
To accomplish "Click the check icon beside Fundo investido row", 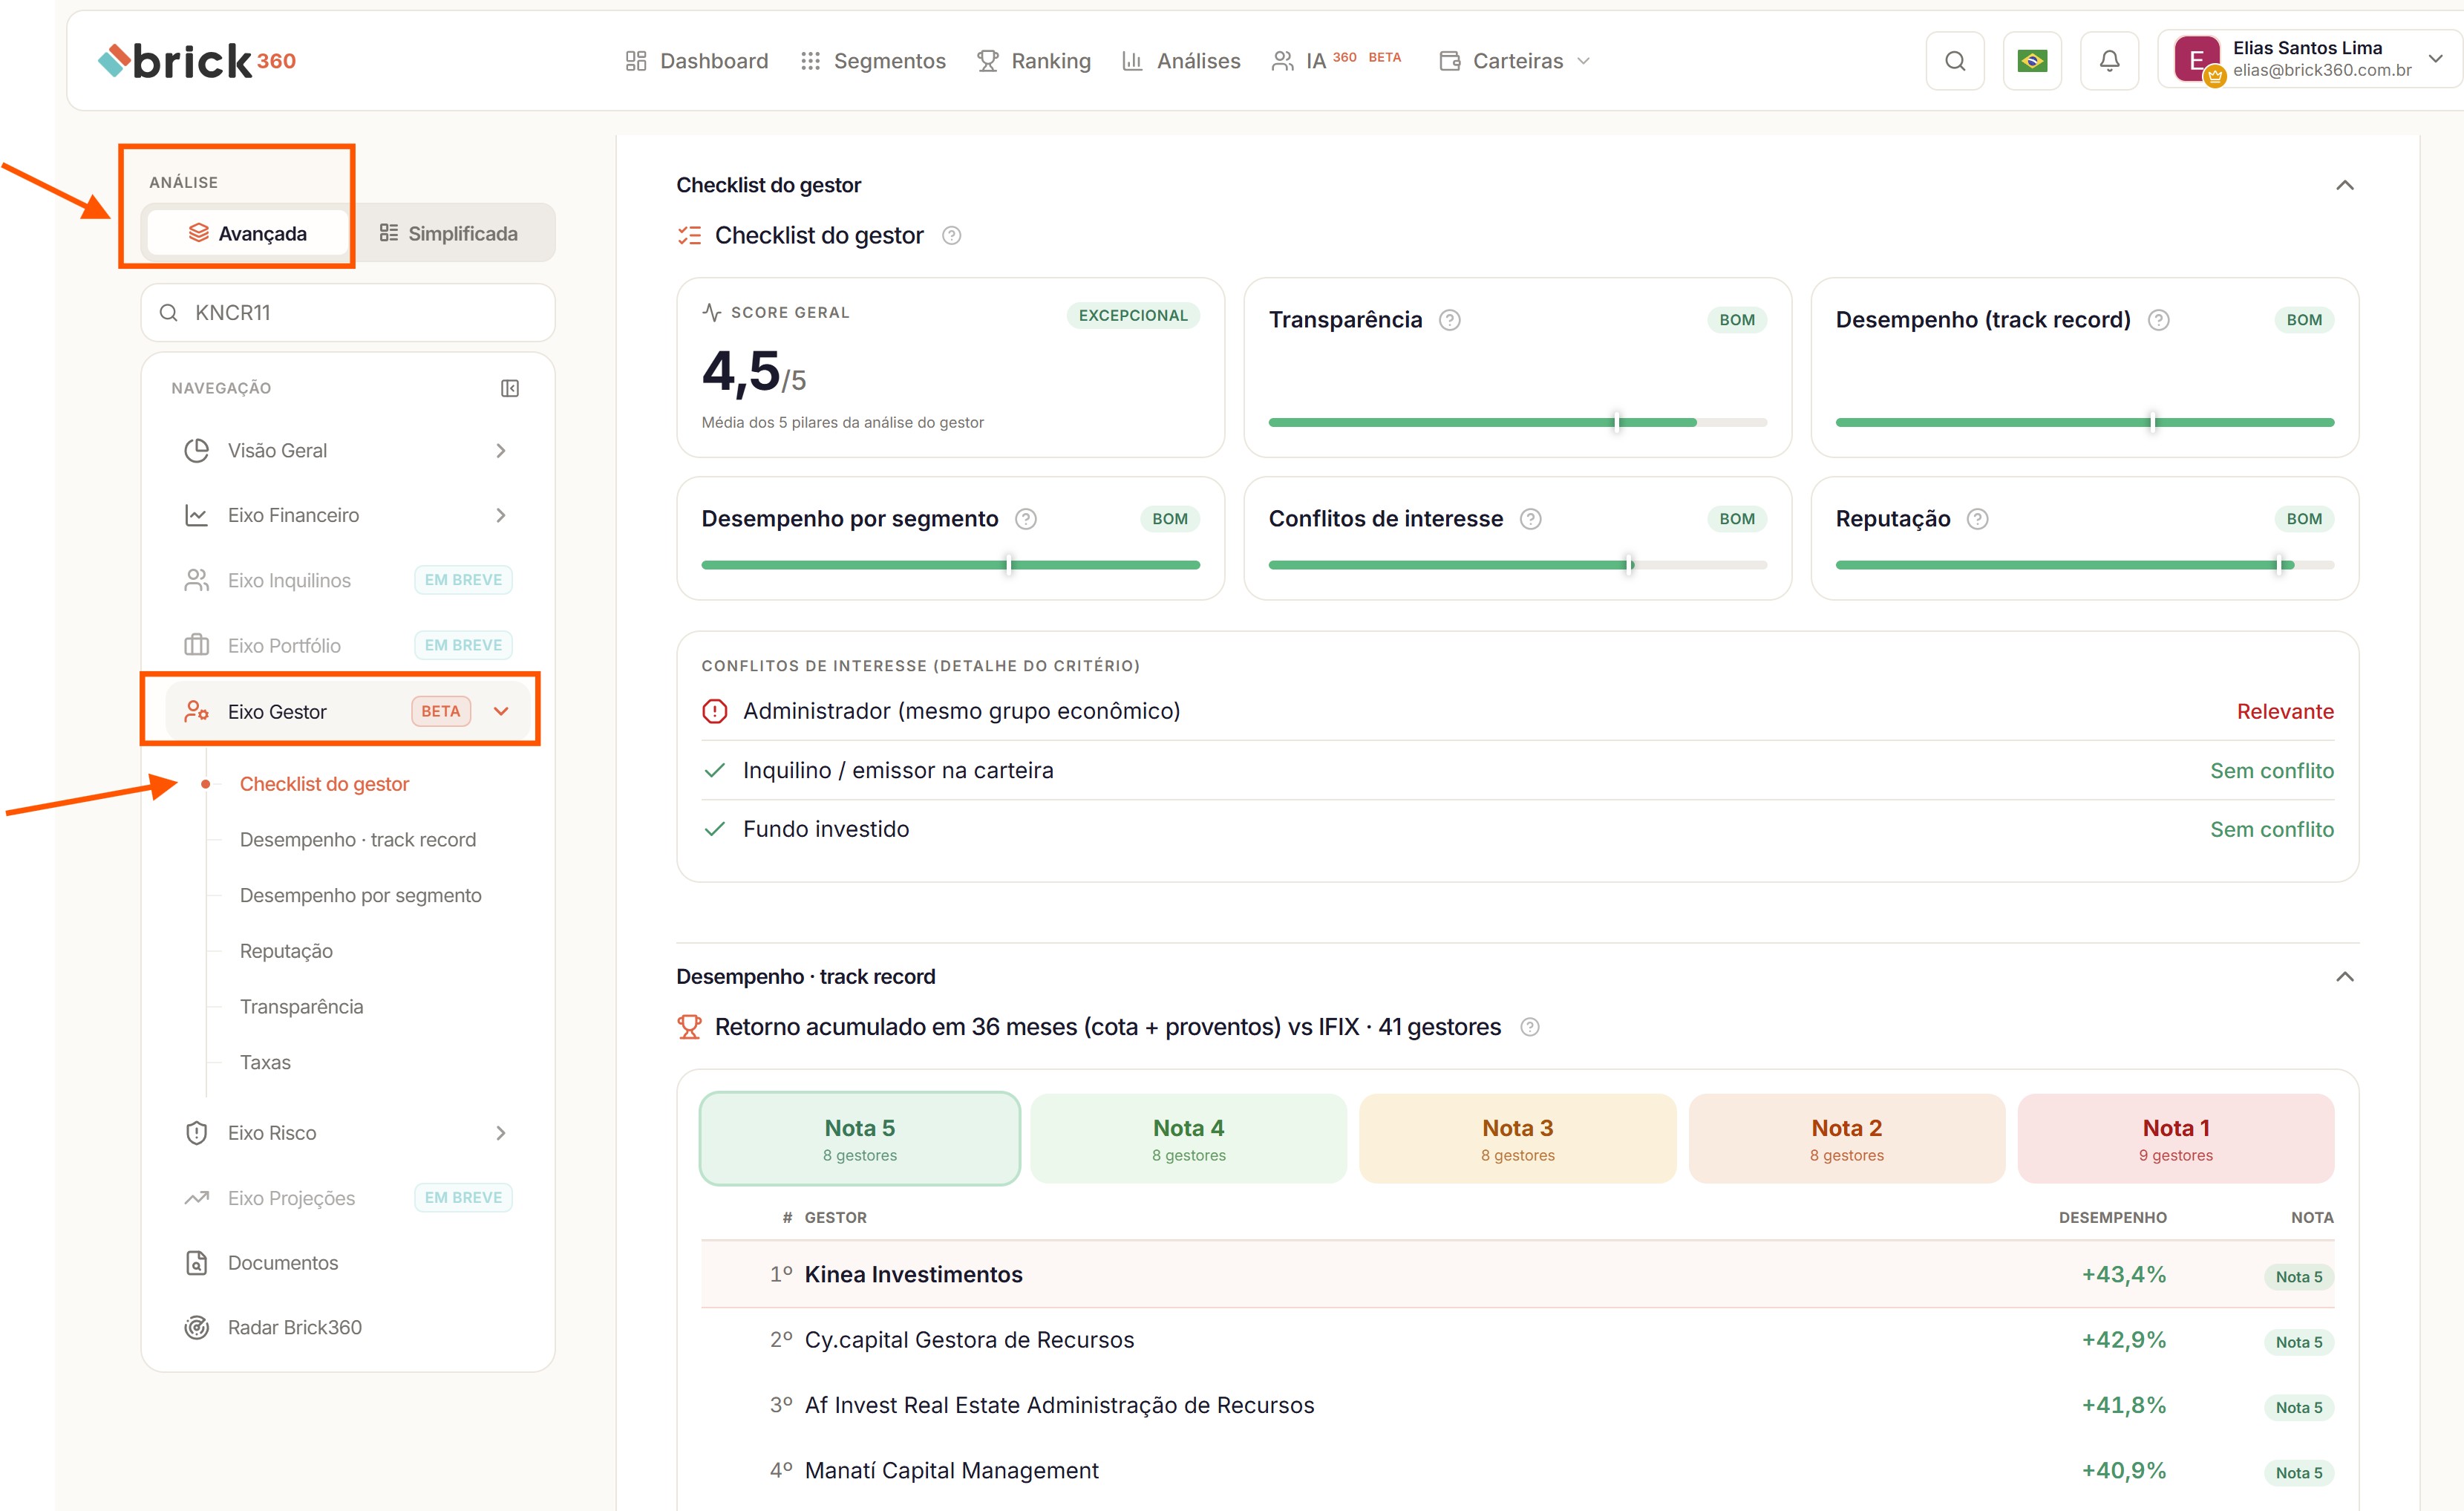I will (x=715, y=829).
